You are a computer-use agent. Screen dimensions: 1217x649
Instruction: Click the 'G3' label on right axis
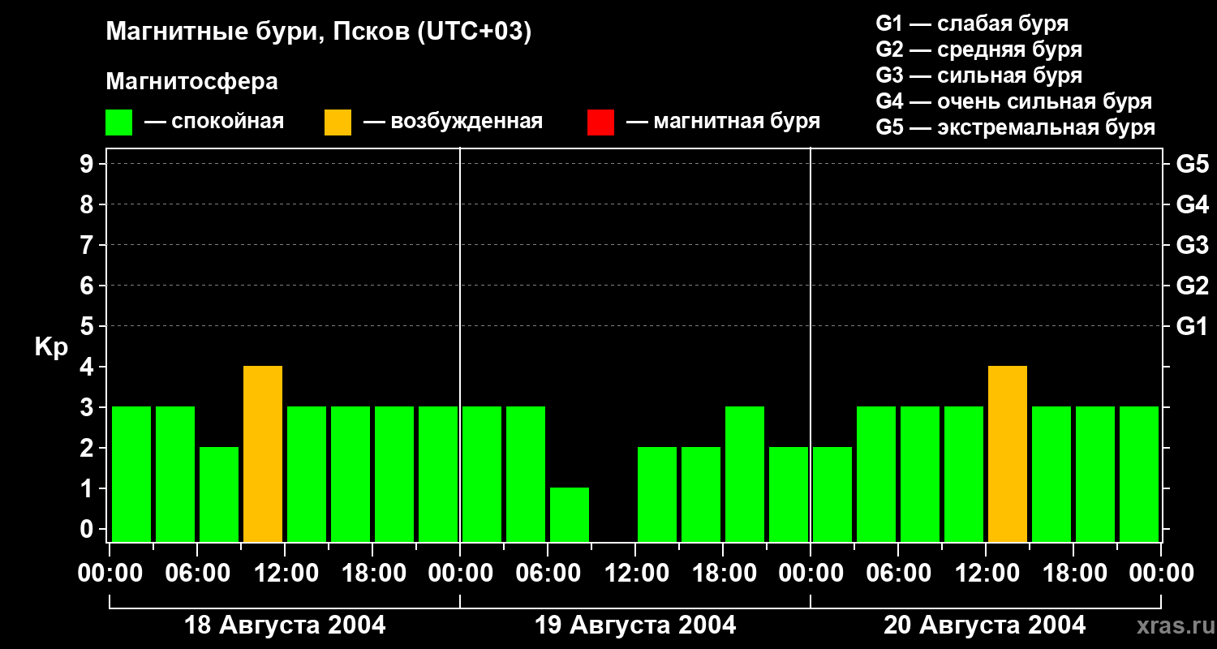click(x=1193, y=245)
